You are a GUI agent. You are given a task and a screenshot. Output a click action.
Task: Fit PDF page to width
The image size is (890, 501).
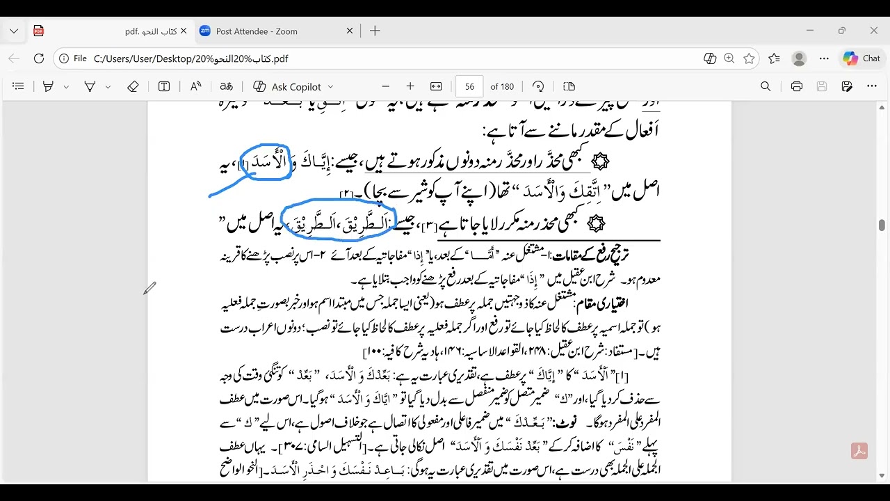point(436,86)
